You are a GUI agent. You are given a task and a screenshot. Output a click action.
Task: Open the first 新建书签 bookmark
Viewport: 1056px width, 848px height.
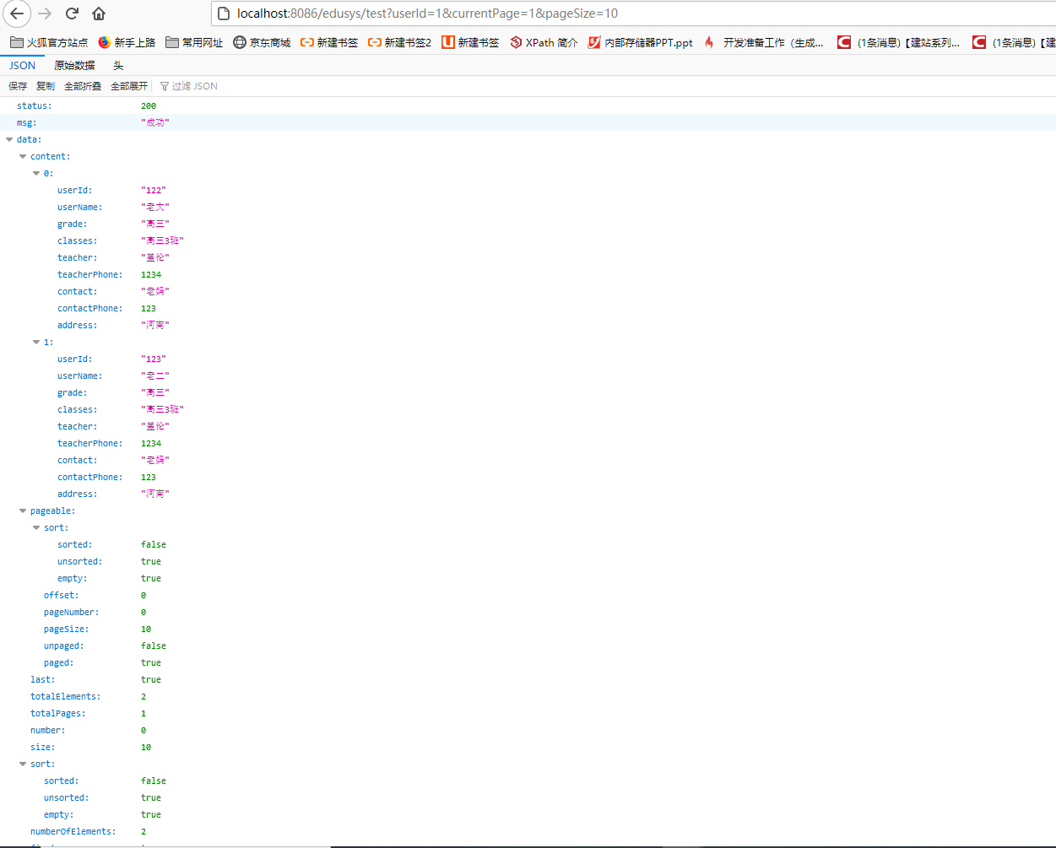pyautogui.click(x=329, y=42)
